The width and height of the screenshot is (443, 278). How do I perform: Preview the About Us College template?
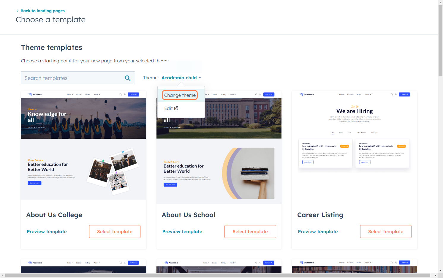47,232
